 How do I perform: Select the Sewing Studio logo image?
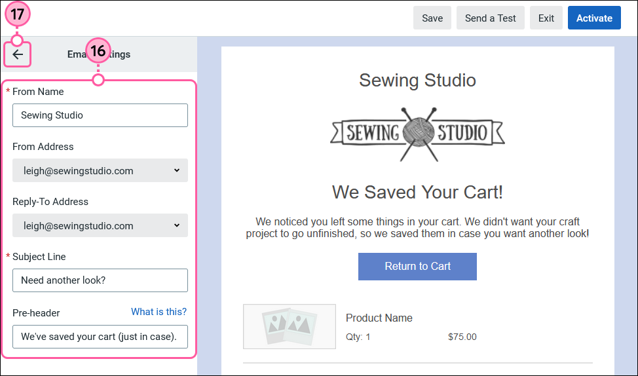tap(417, 134)
